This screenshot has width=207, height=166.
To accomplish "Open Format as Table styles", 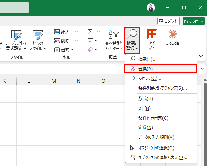I will [16, 40].
